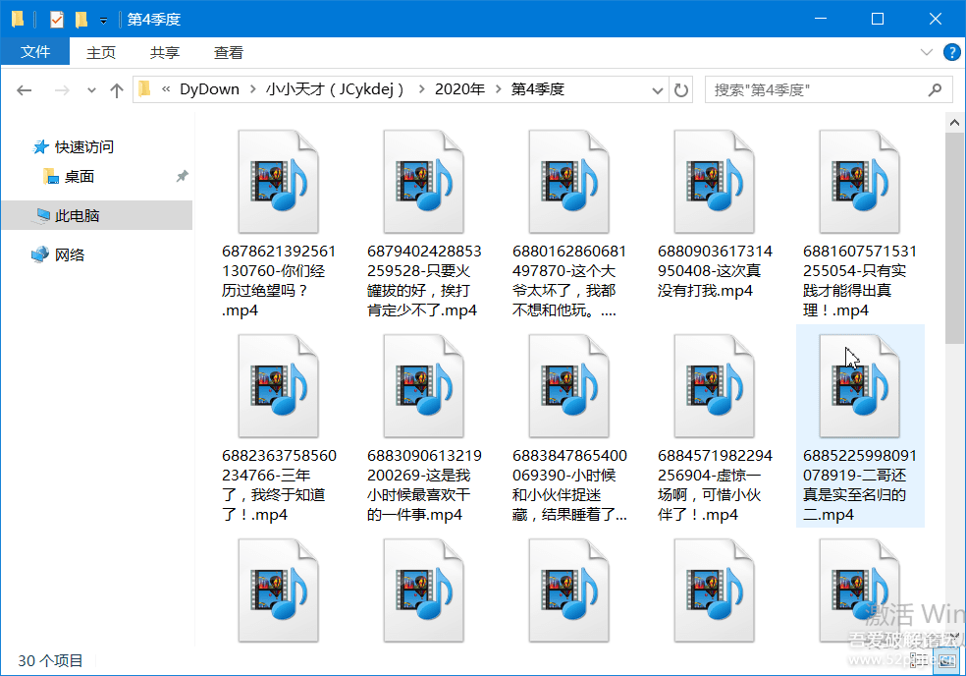Navigate to DyDown in the address breadcrumb

pyautogui.click(x=209, y=89)
